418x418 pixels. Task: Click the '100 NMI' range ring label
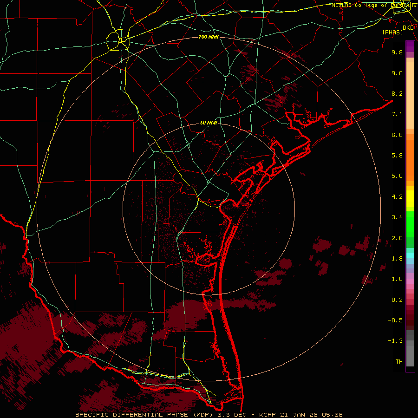[x=209, y=37]
